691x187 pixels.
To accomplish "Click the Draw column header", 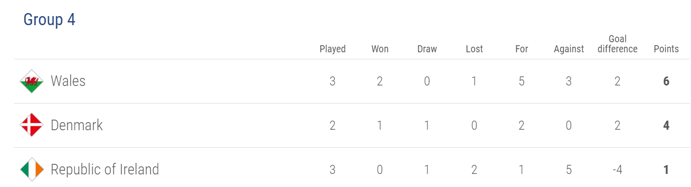I will 427,49.
